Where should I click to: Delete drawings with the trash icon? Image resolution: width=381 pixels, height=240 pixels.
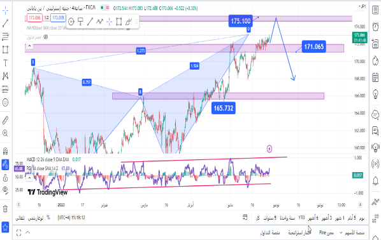[5, 208]
